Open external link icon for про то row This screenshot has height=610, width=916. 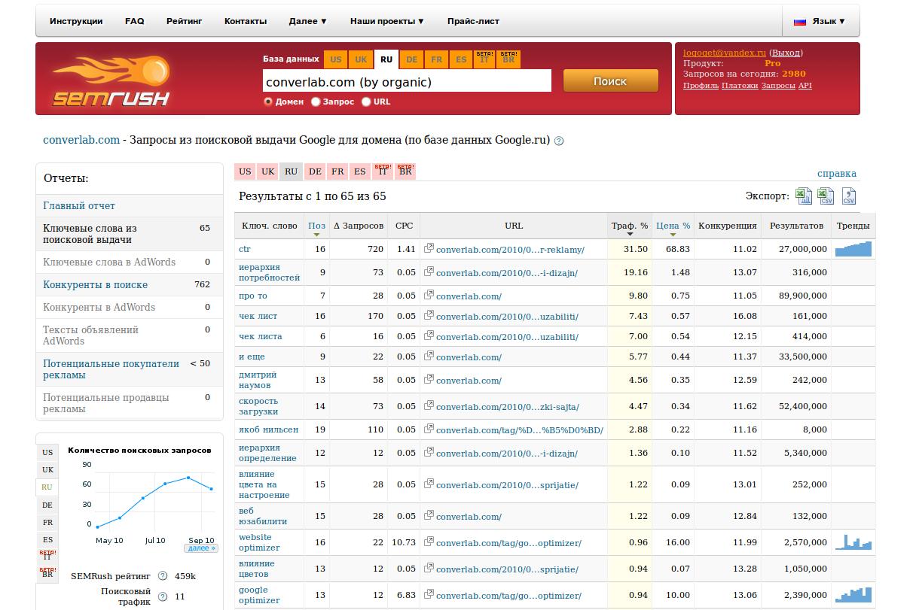coord(429,295)
